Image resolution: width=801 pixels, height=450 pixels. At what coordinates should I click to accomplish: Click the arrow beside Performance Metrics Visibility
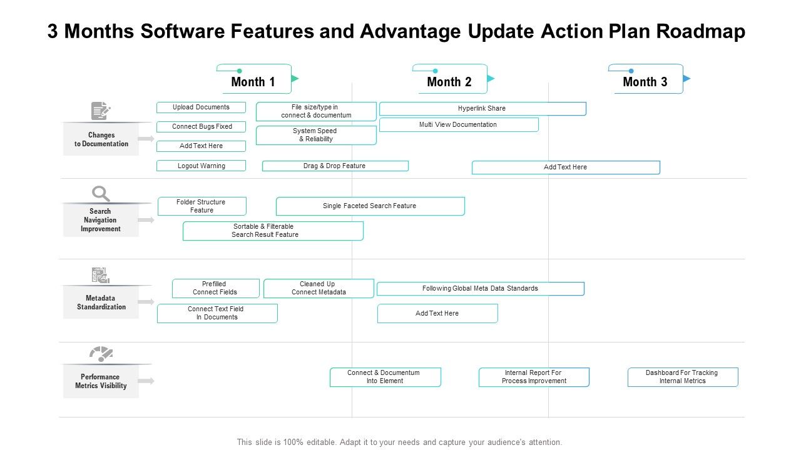[146, 381]
